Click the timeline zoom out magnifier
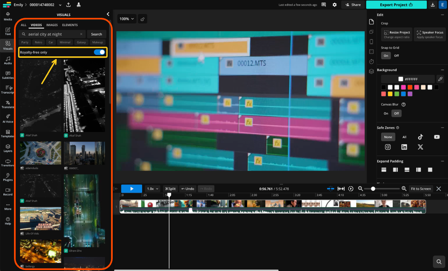The height and width of the screenshot is (271, 448). click(x=360, y=189)
